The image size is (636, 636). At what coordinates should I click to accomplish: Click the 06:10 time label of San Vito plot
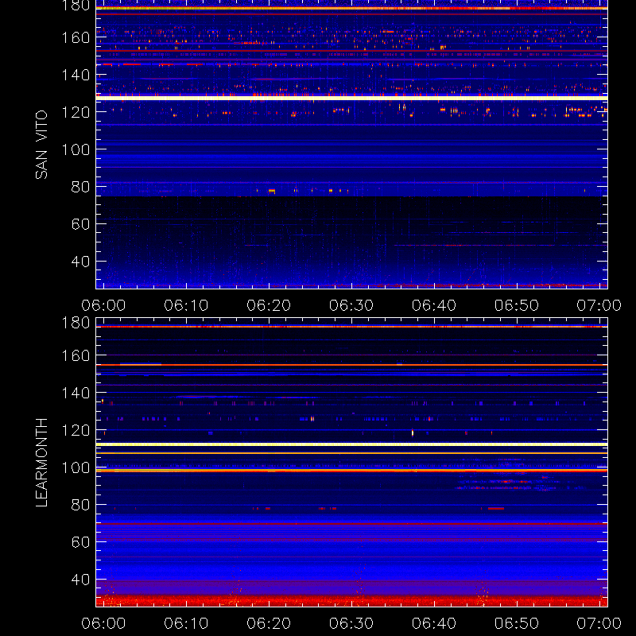(x=186, y=305)
